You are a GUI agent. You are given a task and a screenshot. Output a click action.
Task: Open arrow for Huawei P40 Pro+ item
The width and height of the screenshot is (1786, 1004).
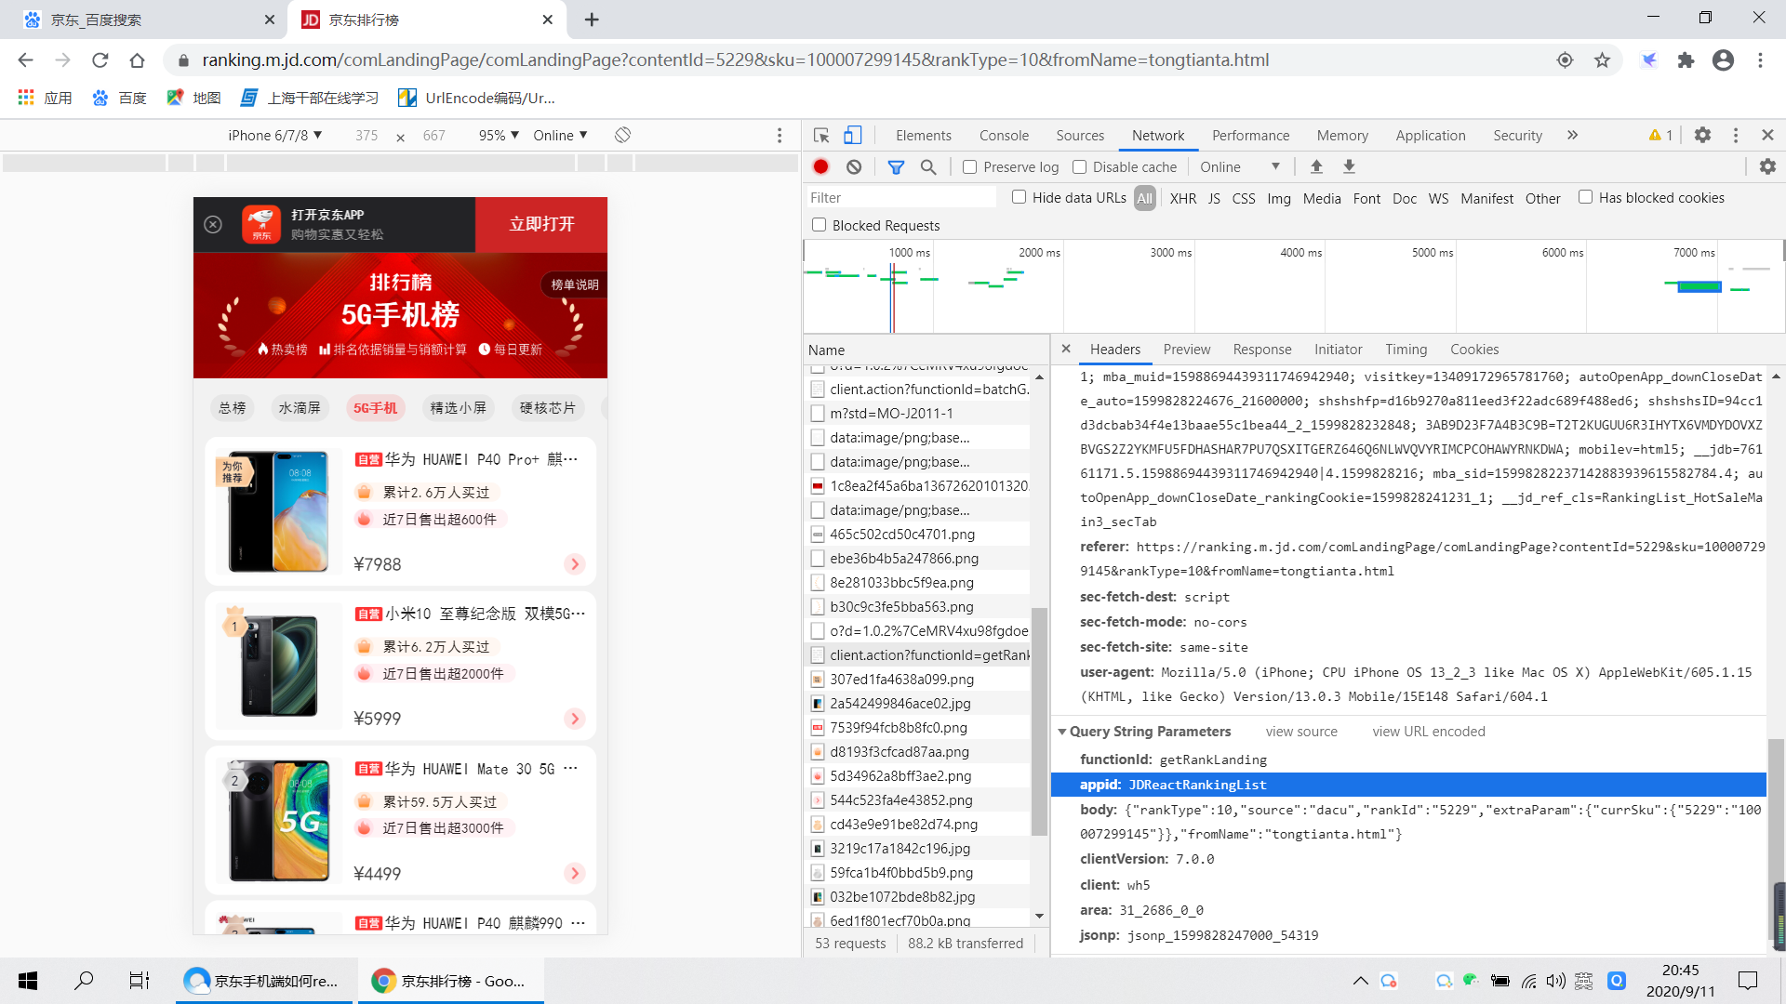click(575, 564)
